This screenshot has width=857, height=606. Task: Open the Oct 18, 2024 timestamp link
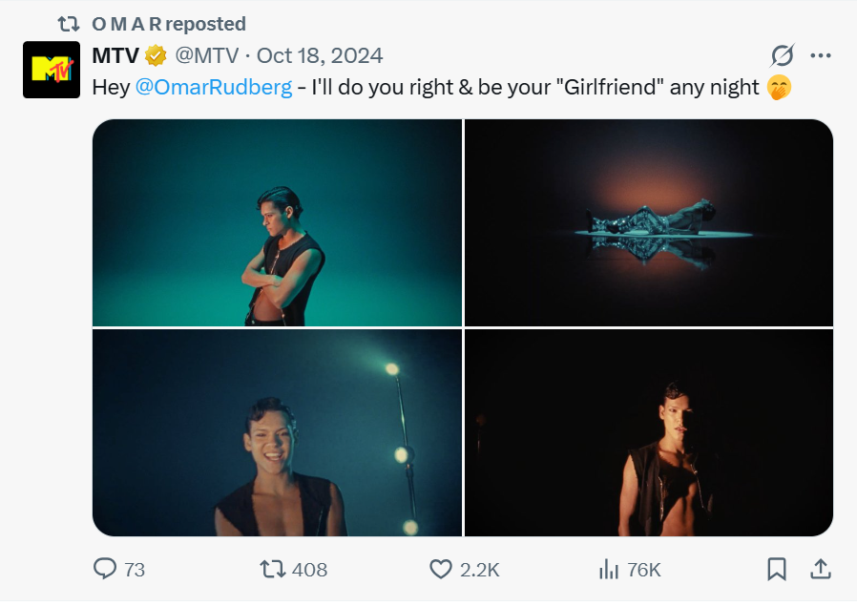tap(320, 55)
